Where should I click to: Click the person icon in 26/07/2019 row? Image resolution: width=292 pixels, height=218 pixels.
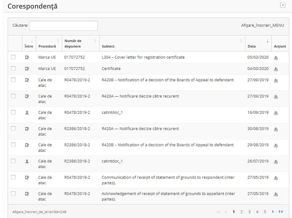27,161
